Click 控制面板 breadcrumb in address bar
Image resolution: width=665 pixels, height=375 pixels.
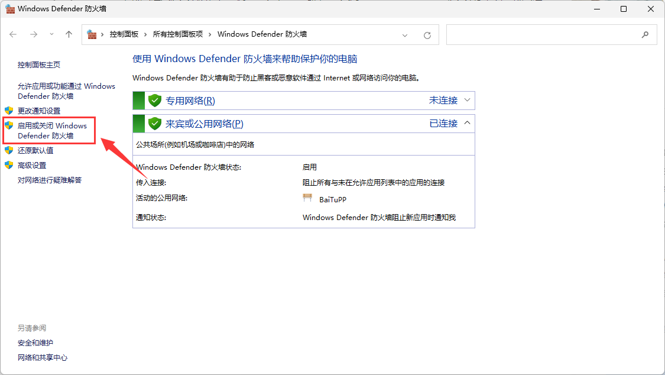[x=124, y=34]
